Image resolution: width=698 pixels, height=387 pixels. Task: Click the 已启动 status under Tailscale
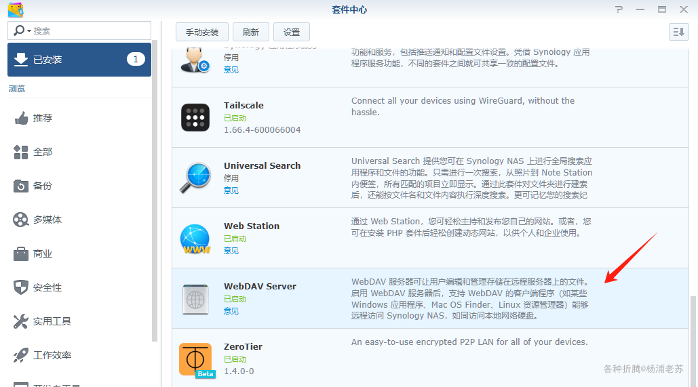click(x=235, y=118)
